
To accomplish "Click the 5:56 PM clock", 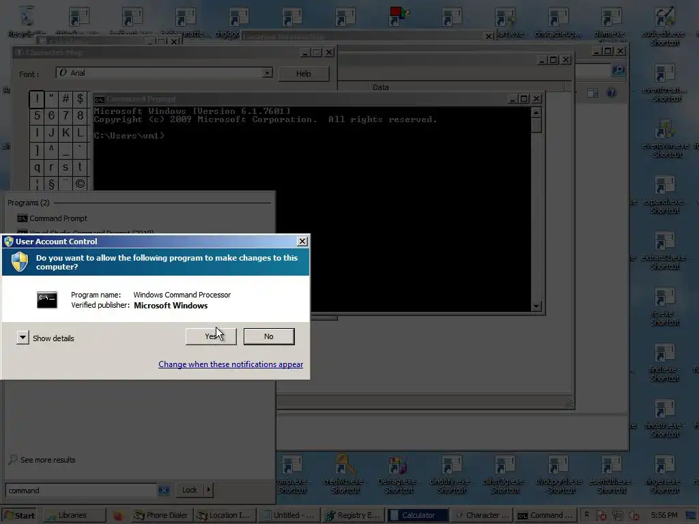I will (664, 515).
